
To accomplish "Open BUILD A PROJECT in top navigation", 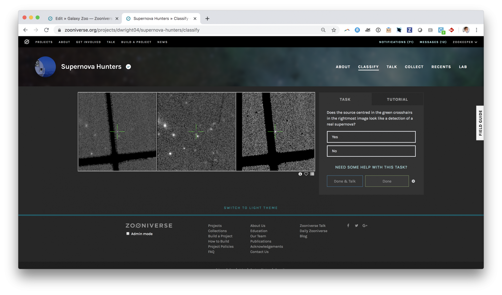I will [136, 42].
